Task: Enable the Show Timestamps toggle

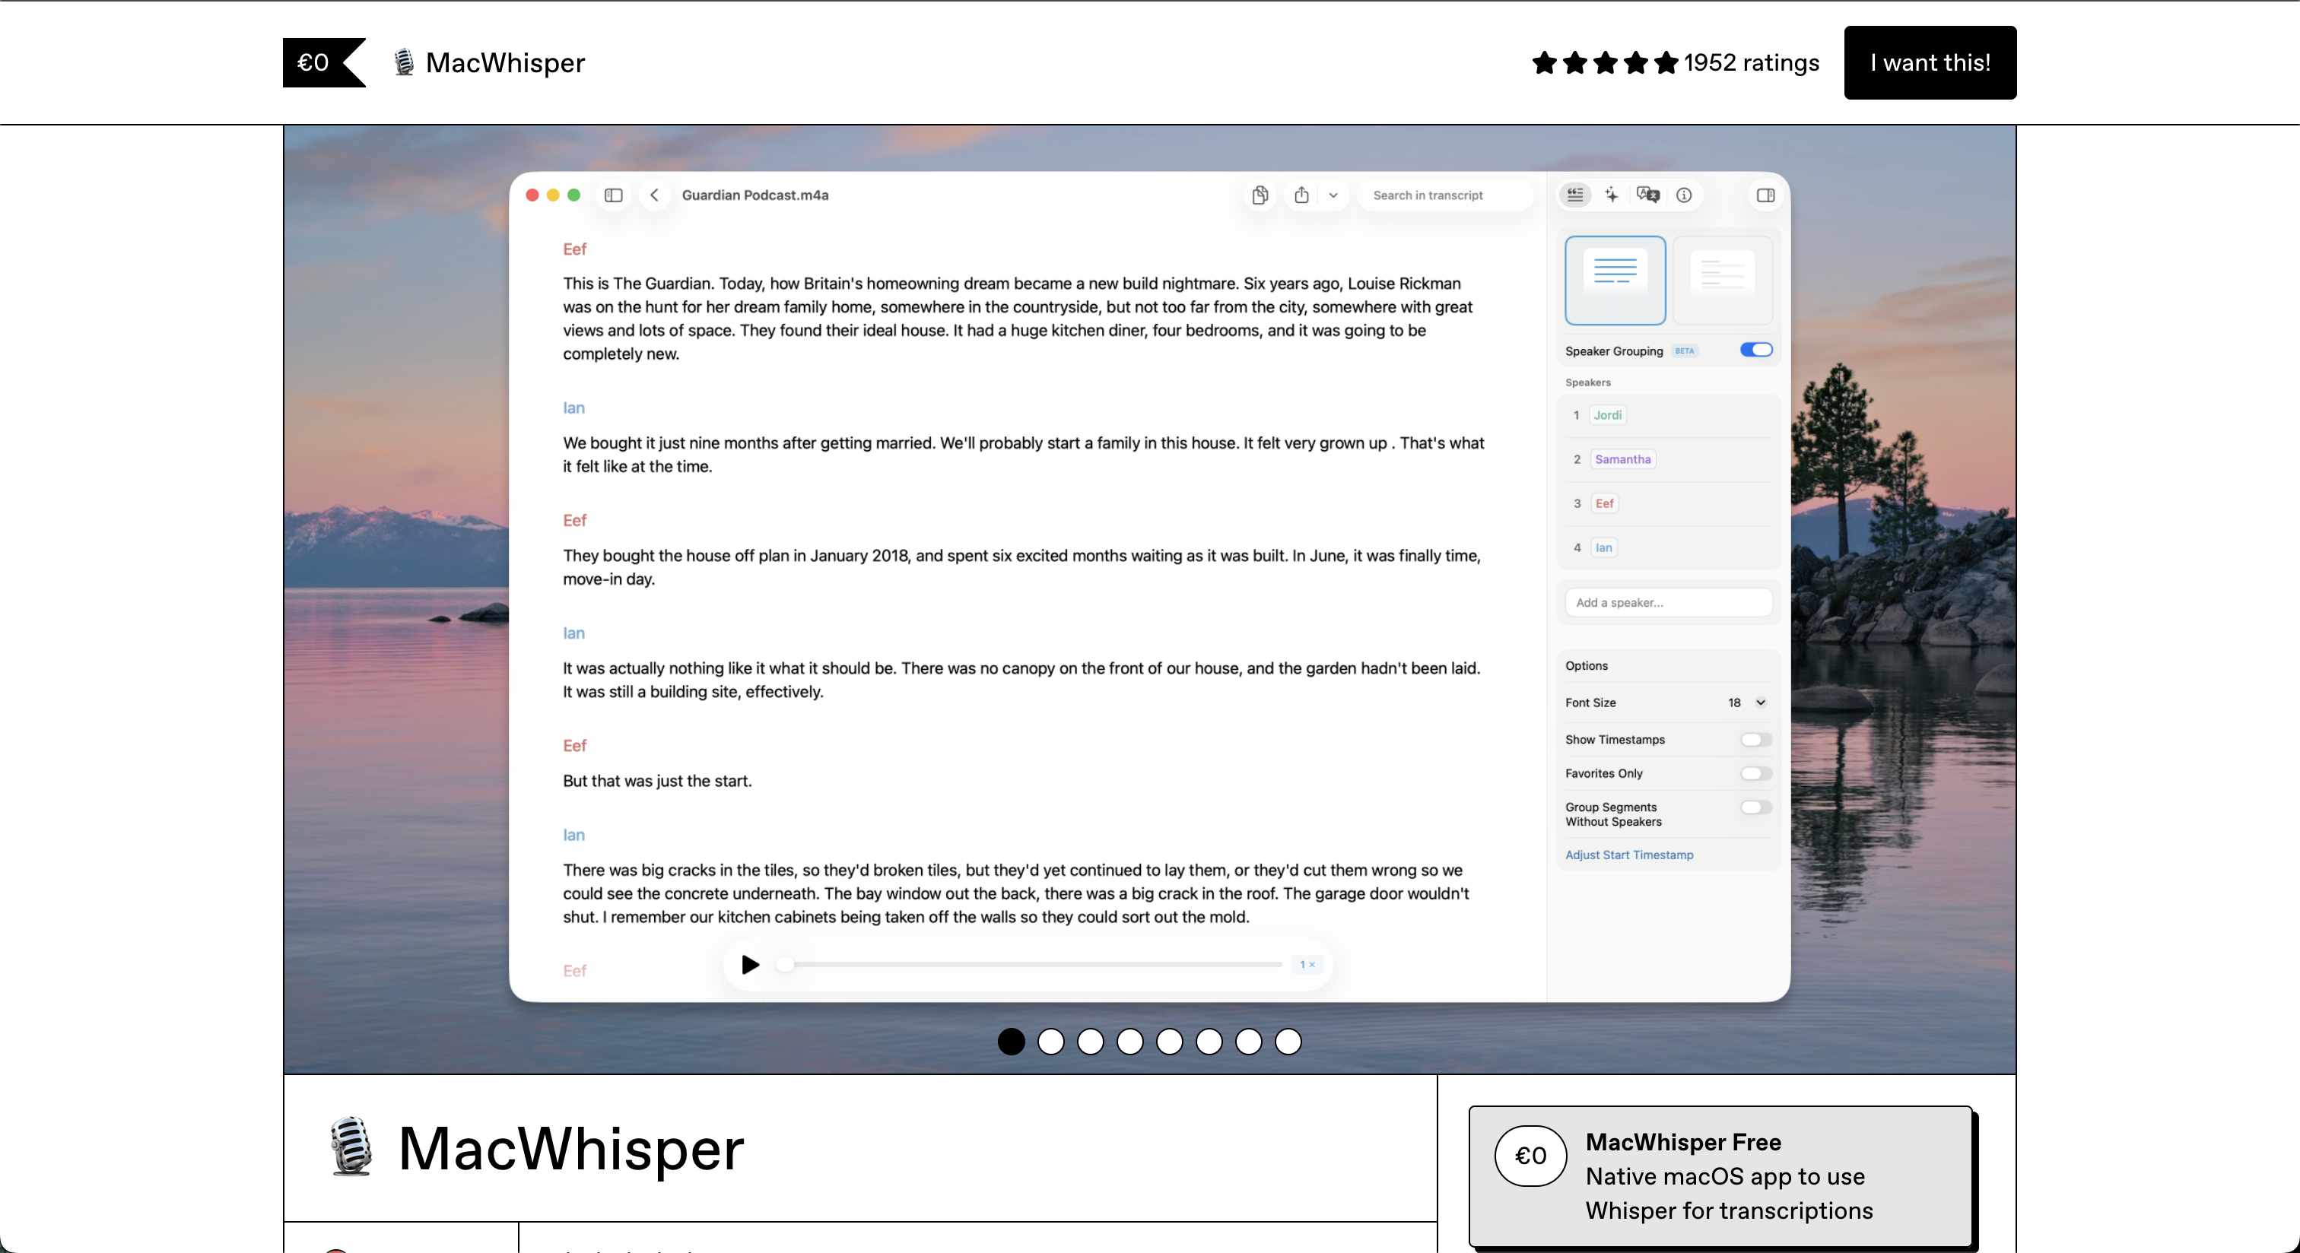Action: click(x=1755, y=739)
